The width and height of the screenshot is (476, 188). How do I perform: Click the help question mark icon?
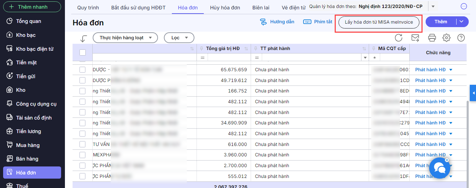[461, 38]
